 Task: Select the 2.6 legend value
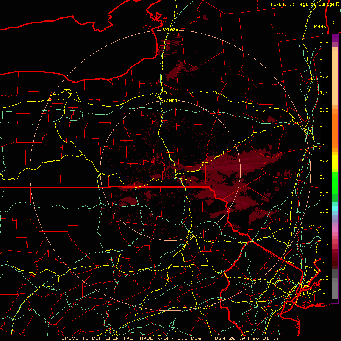pos(324,194)
